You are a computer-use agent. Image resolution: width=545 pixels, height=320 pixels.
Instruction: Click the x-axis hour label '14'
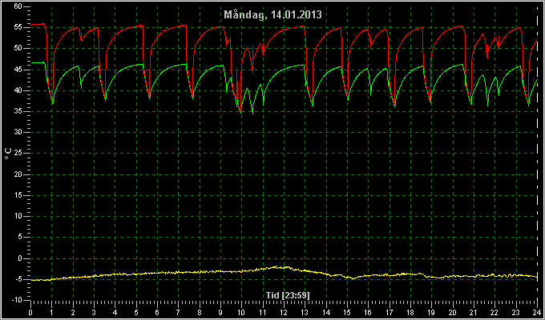tap(326, 312)
